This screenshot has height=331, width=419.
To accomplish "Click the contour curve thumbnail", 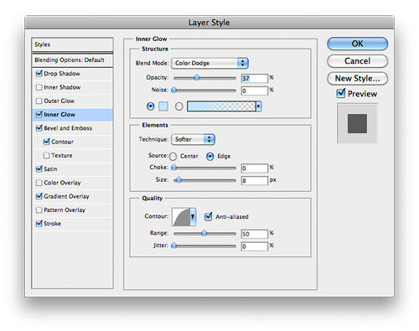I will click(x=181, y=216).
